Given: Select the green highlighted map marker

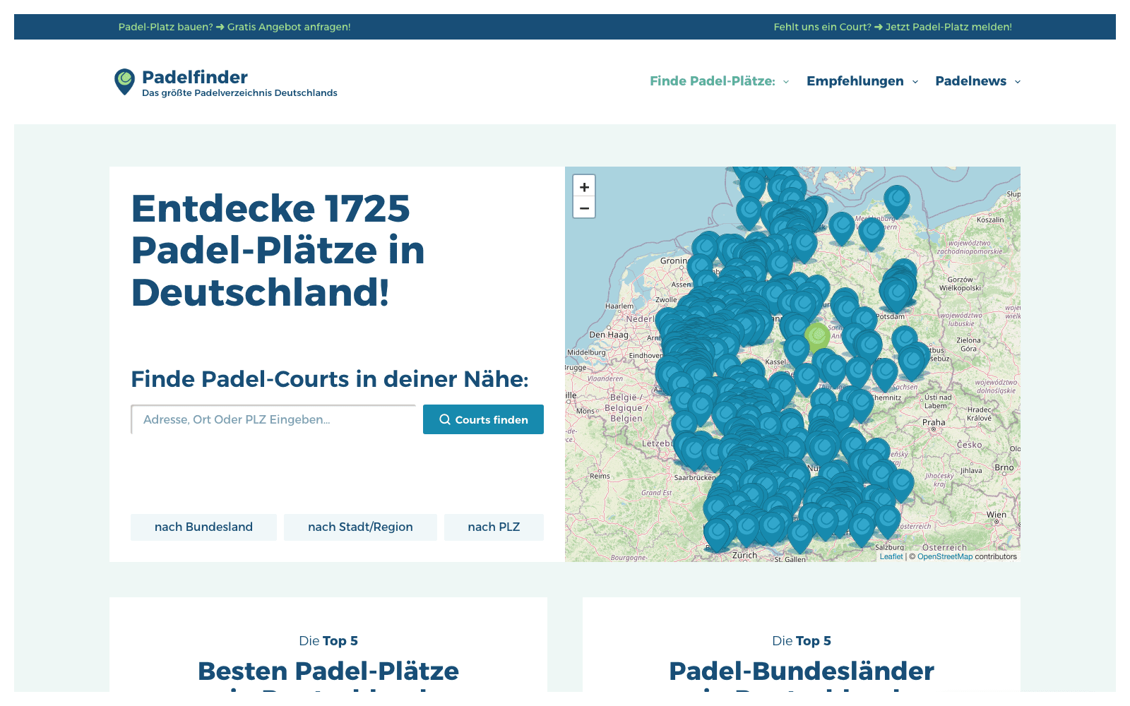Looking at the screenshot, I should [817, 337].
